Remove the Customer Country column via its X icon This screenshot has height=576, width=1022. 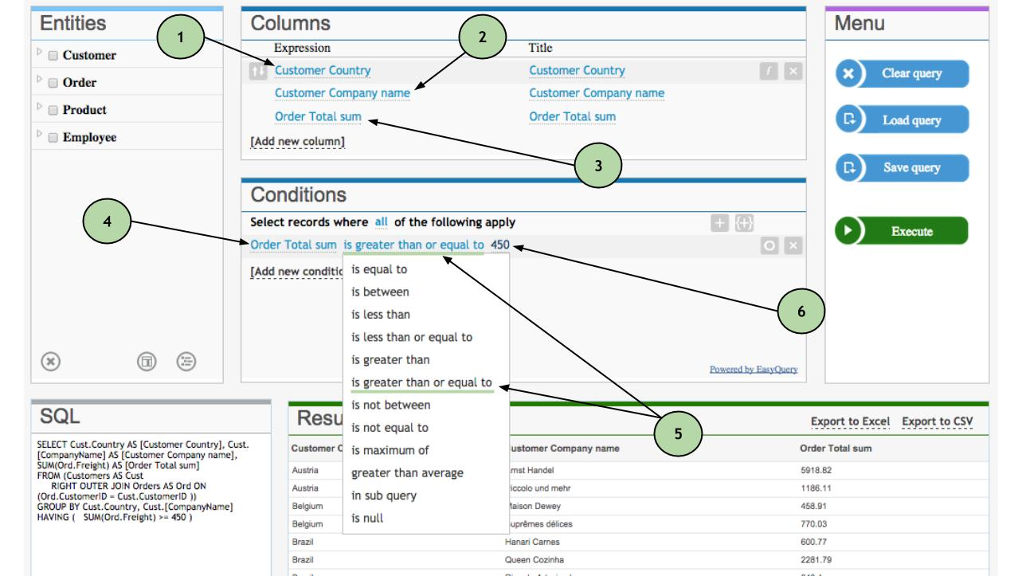[793, 71]
